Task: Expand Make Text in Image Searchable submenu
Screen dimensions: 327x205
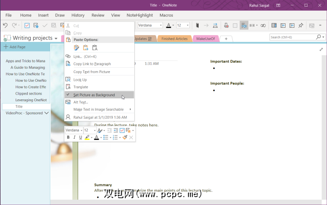Action: point(99,110)
